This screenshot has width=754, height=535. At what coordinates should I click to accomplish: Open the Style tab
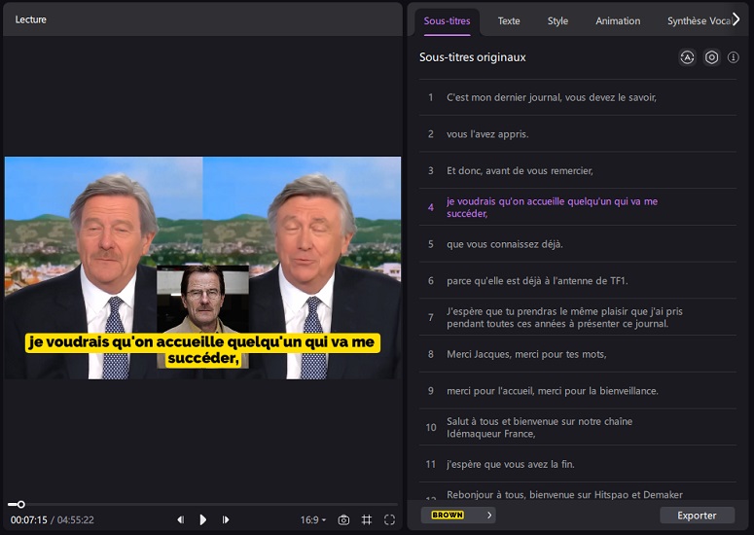point(557,20)
